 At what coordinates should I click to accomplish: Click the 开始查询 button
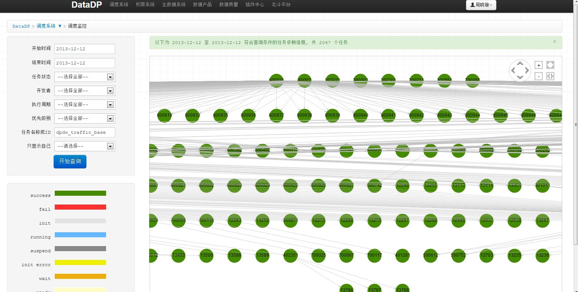pos(70,161)
